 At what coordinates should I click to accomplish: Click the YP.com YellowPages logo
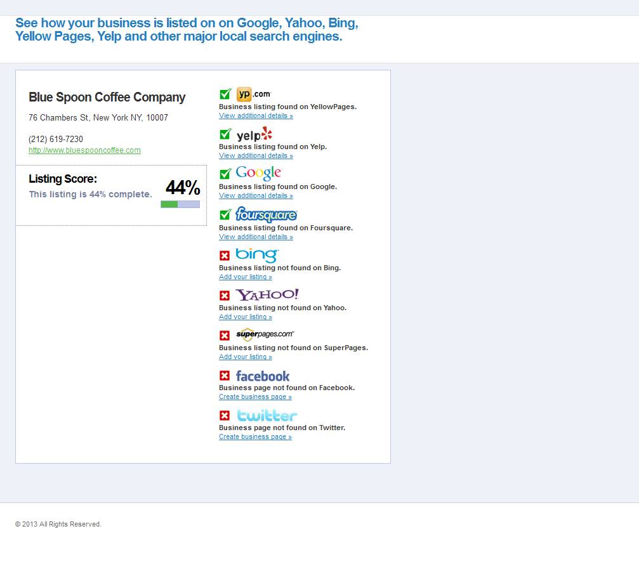[x=253, y=94]
